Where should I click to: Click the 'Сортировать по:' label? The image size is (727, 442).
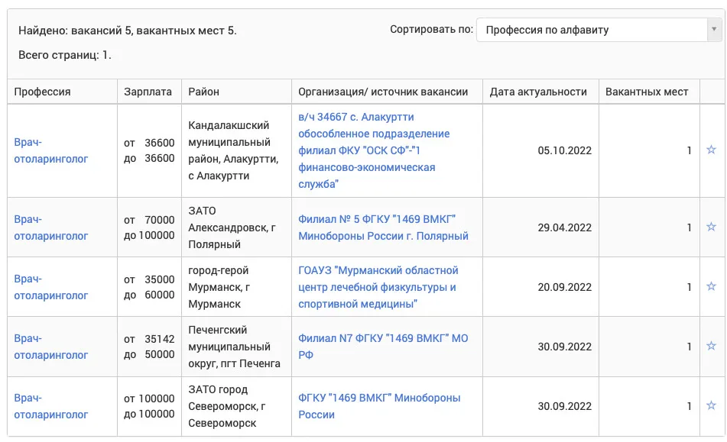click(x=431, y=30)
